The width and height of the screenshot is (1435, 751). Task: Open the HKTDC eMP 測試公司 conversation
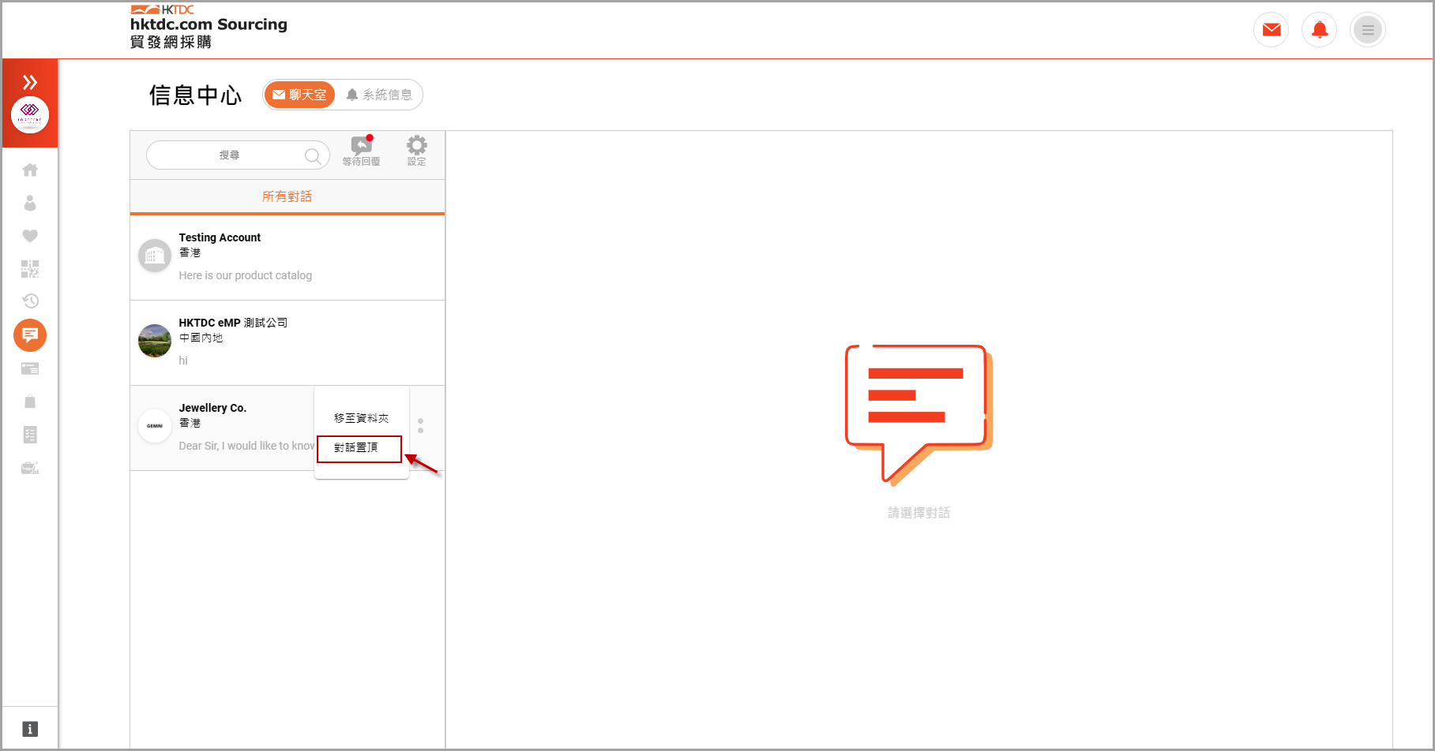point(287,342)
